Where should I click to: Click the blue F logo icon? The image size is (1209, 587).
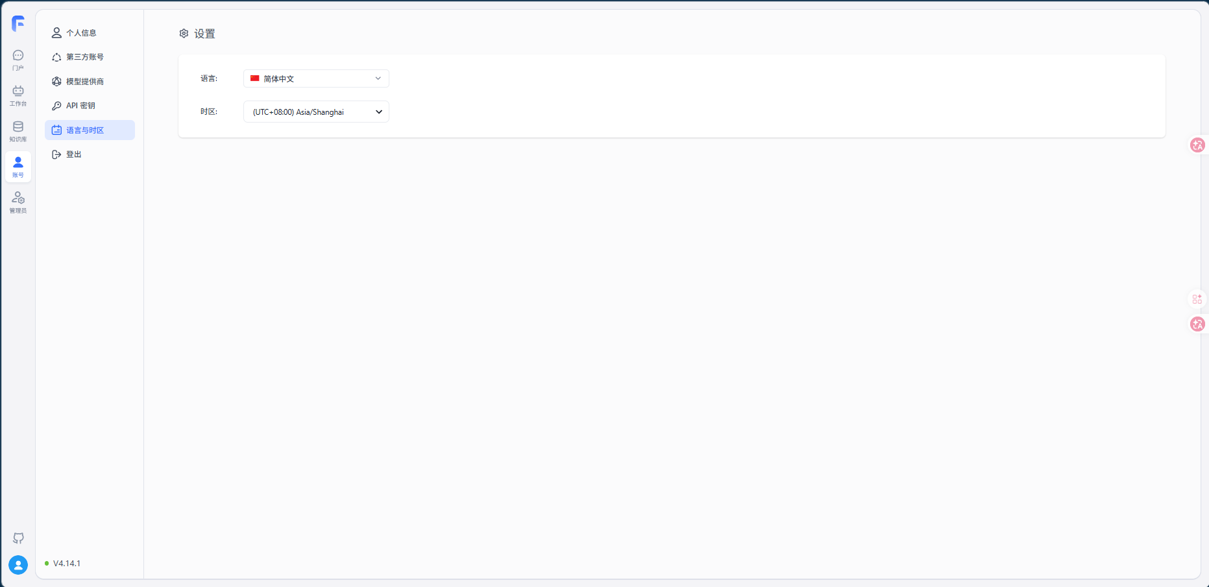(x=18, y=24)
